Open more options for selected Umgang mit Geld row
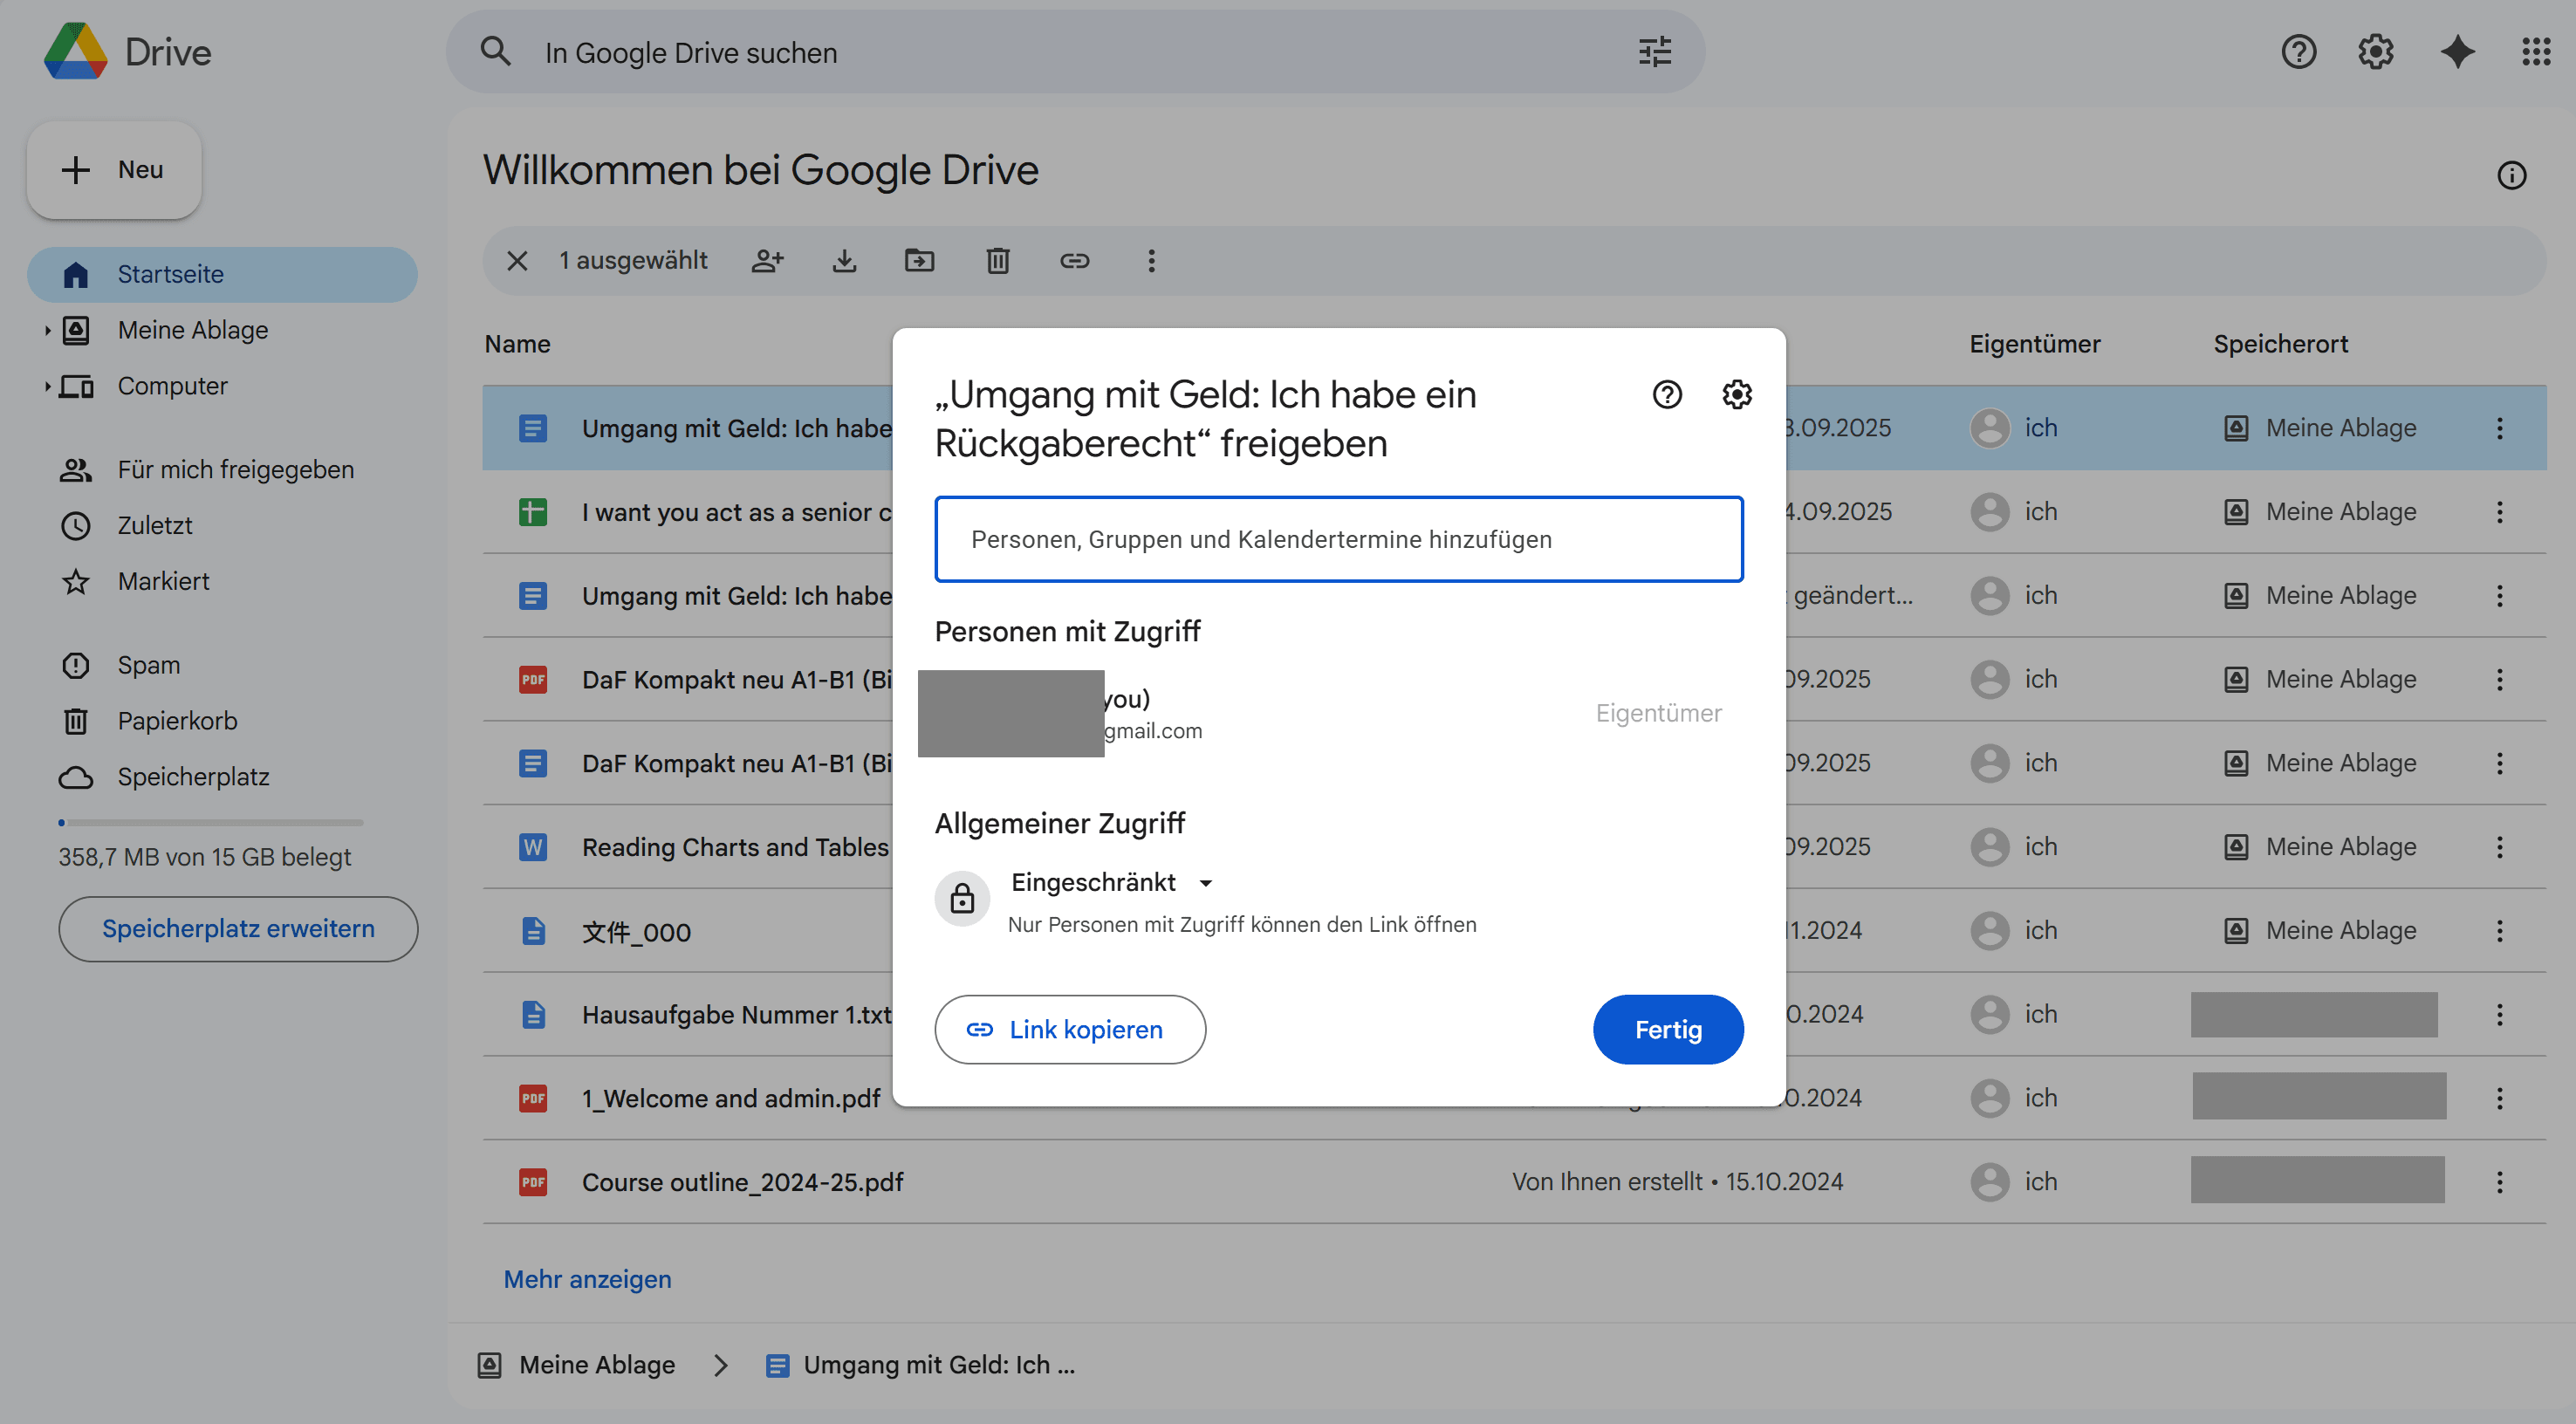This screenshot has width=2576, height=1424. [2499, 428]
